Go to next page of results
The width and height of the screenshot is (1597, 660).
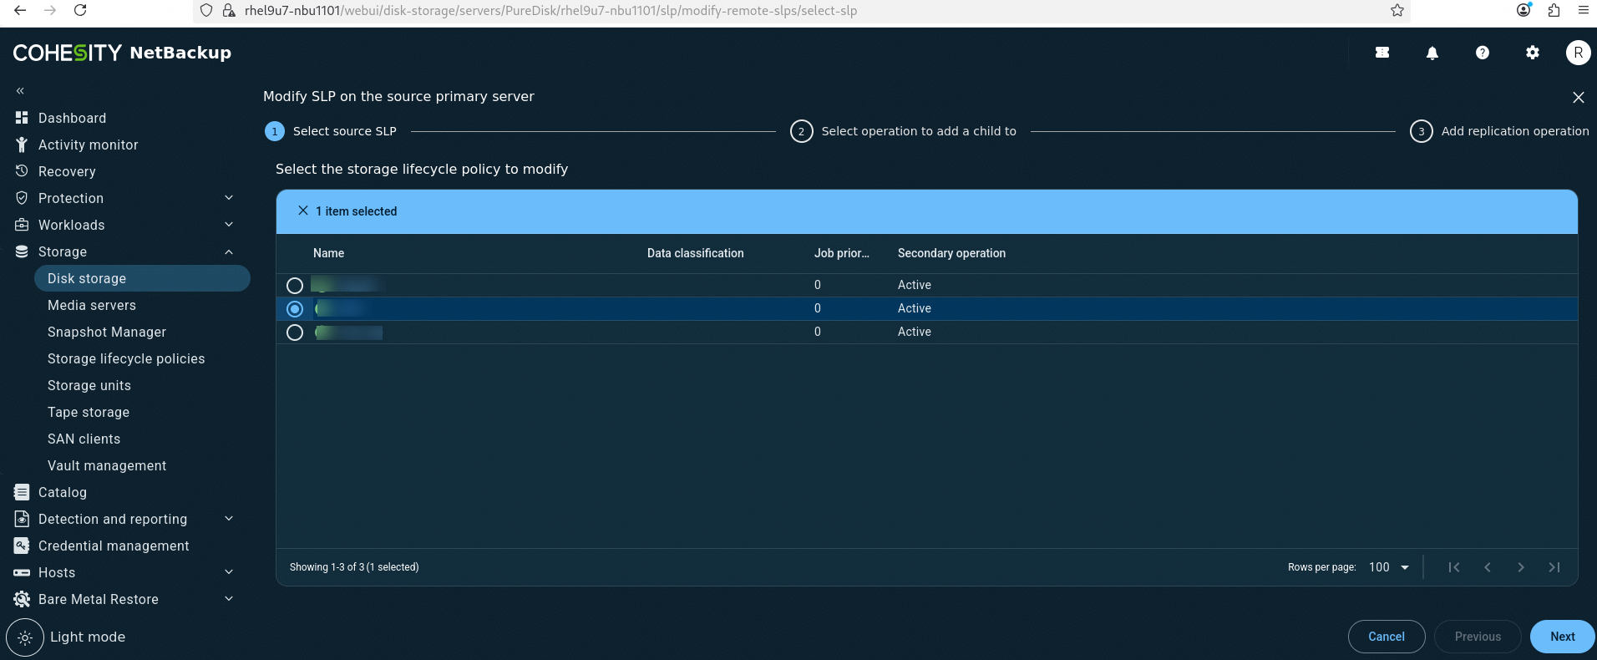click(1521, 567)
